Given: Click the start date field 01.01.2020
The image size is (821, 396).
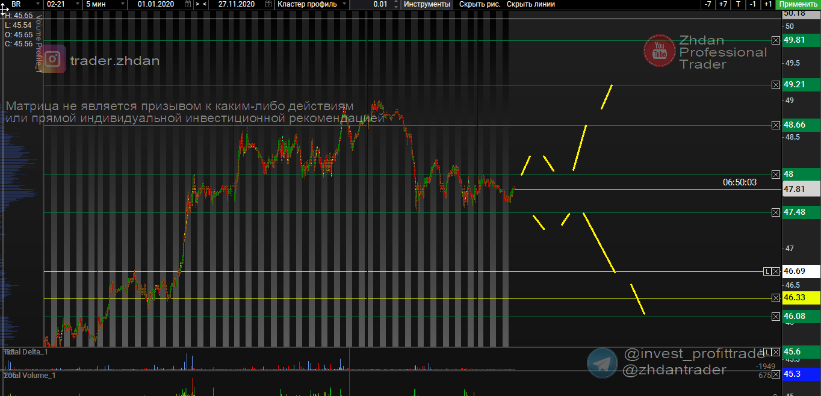Looking at the screenshot, I should pos(155,4).
